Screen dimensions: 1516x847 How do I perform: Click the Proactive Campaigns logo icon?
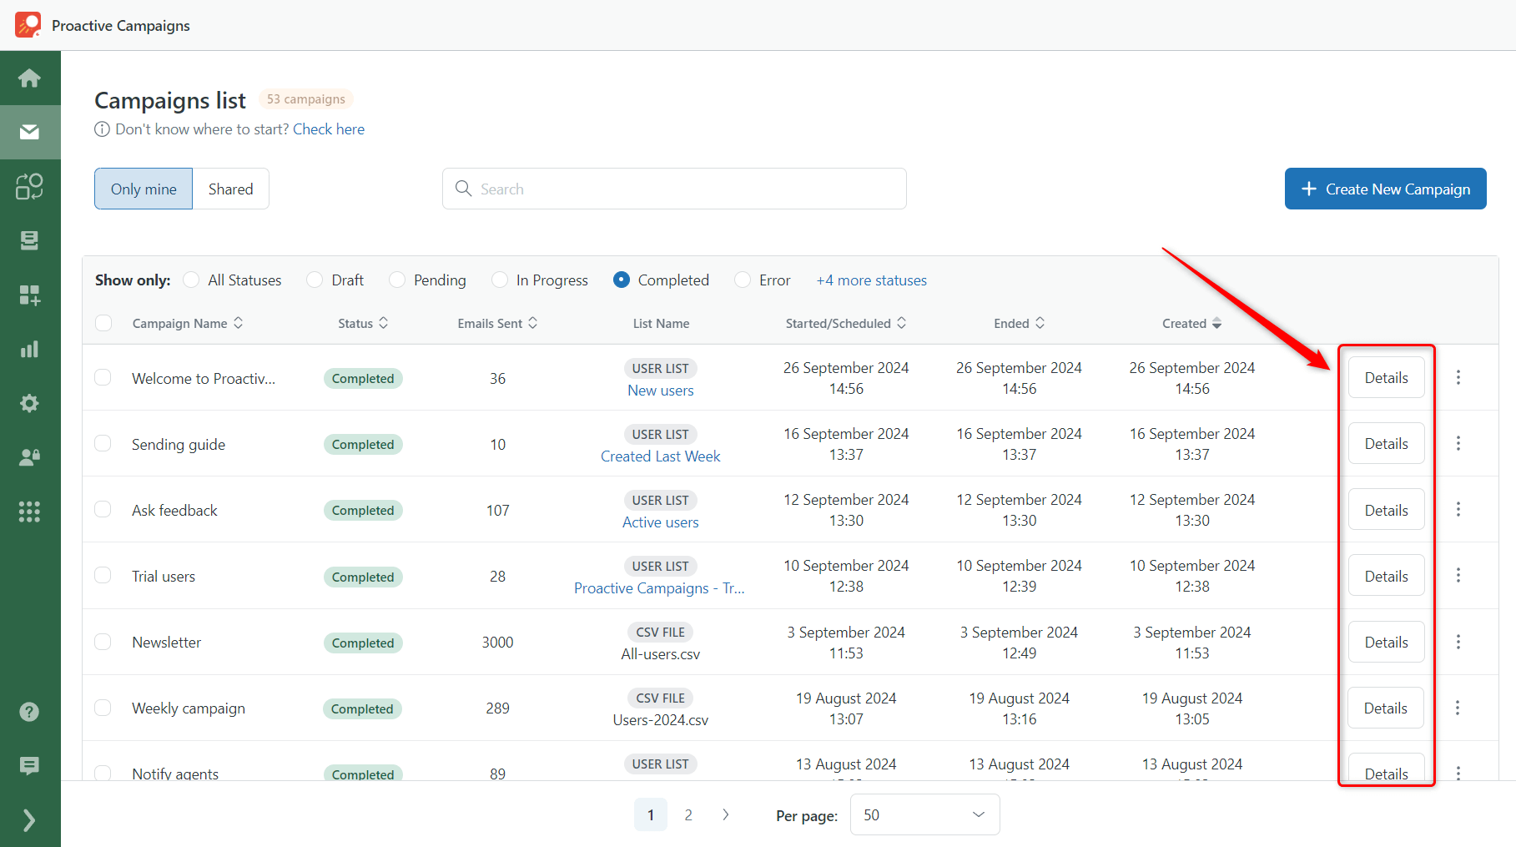click(x=28, y=25)
